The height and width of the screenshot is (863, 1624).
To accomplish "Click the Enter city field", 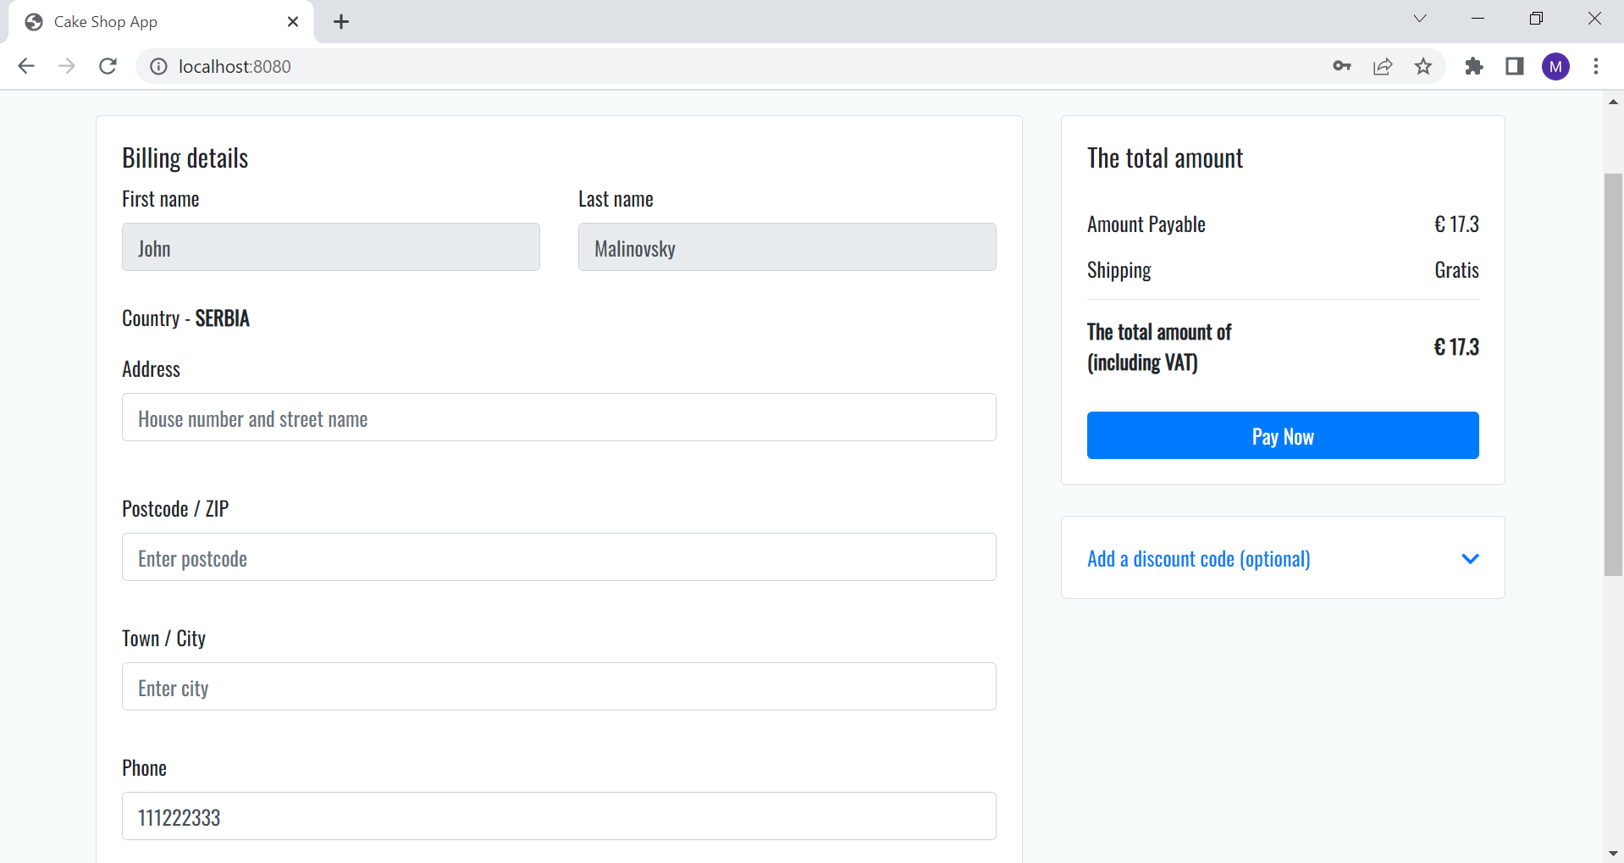I will [x=559, y=687].
